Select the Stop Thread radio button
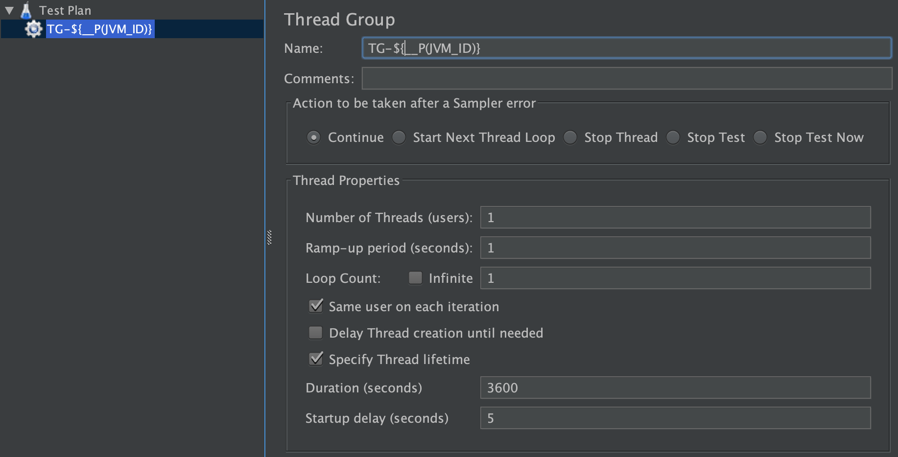Screen dimensions: 898x457 click(x=570, y=137)
